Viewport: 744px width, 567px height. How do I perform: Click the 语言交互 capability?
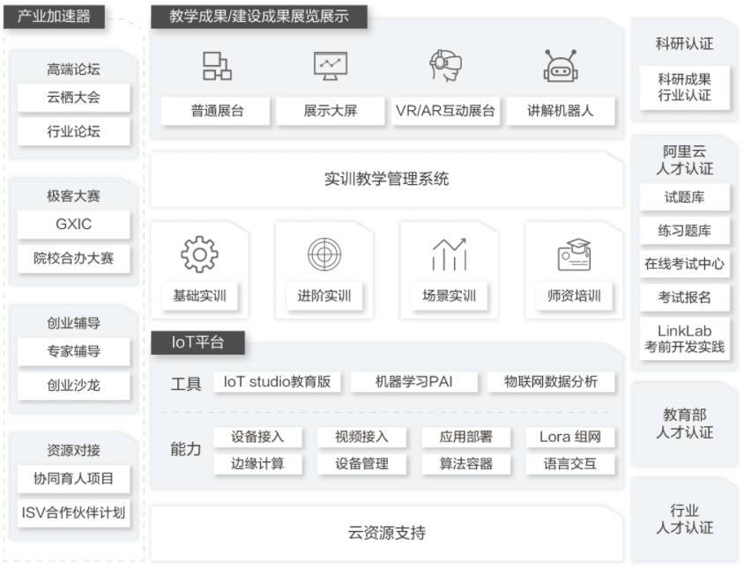pyautogui.click(x=570, y=464)
